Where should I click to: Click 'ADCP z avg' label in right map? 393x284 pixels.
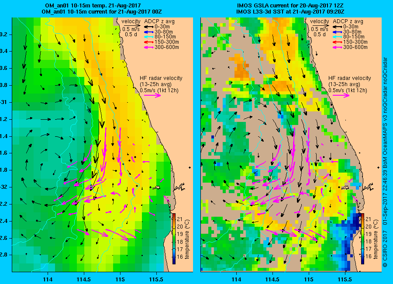click(x=348, y=21)
